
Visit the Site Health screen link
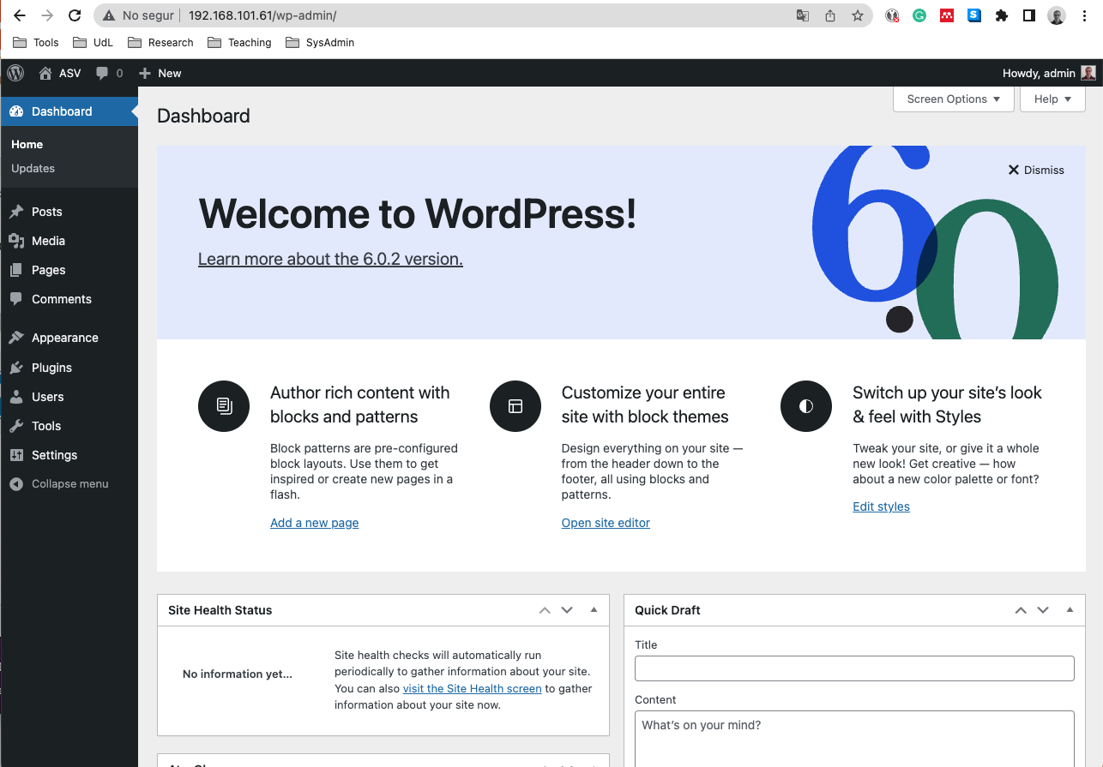click(x=472, y=688)
